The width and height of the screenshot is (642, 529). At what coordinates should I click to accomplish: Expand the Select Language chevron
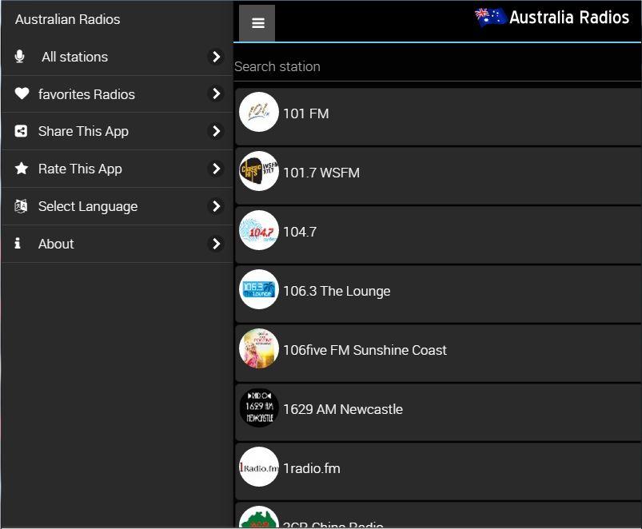tap(216, 206)
